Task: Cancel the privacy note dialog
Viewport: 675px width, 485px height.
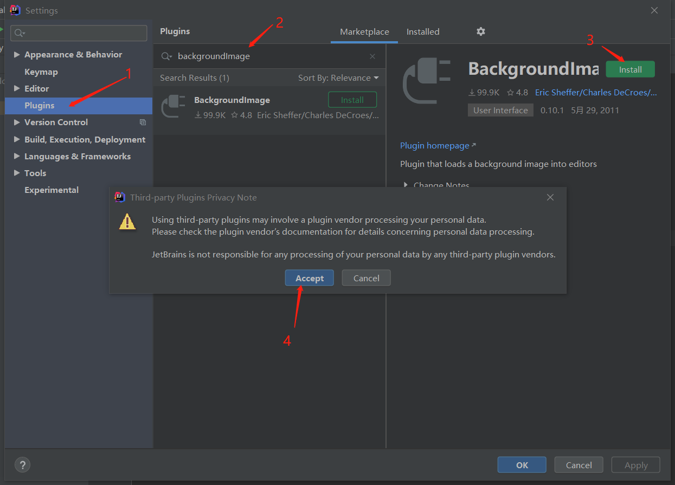Action: [x=367, y=278]
